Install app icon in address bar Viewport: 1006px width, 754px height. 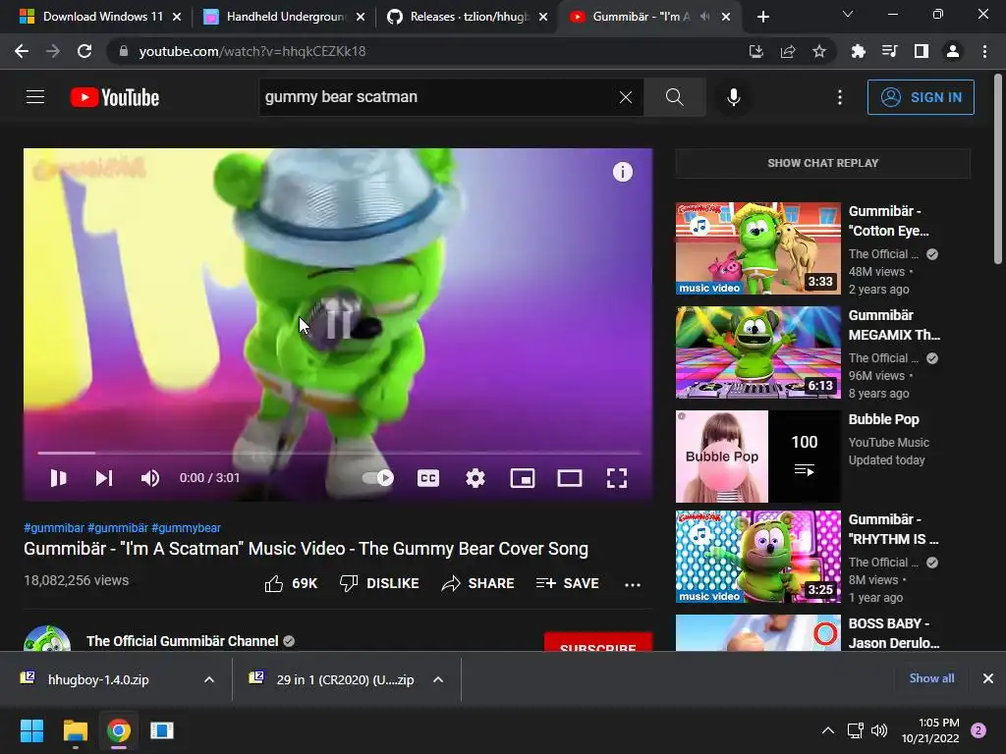(x=756, y=51)
